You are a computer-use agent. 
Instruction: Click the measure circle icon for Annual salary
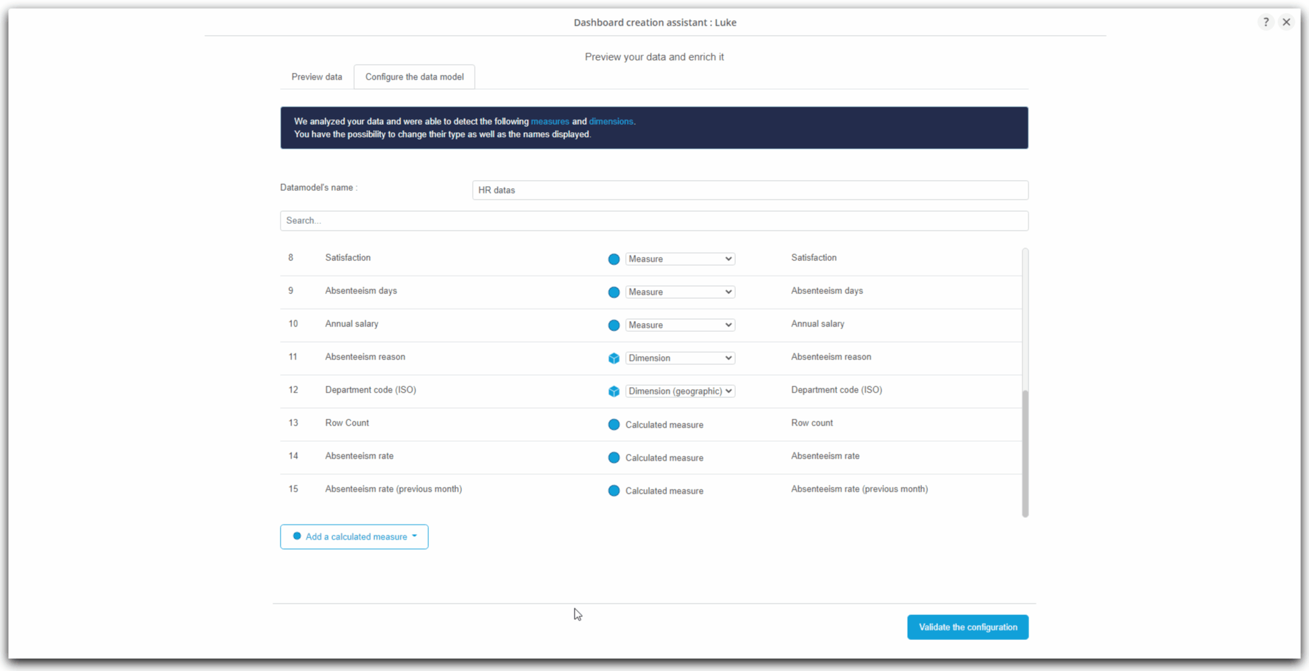point(613,325)
